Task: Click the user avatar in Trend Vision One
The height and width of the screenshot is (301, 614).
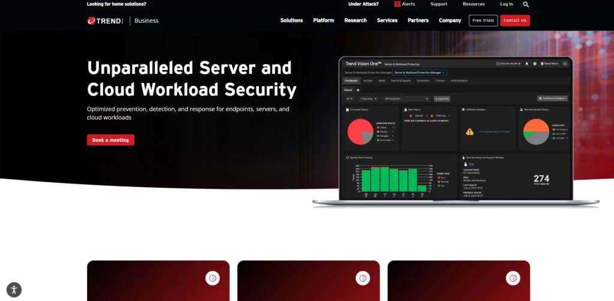Action: 565,64
